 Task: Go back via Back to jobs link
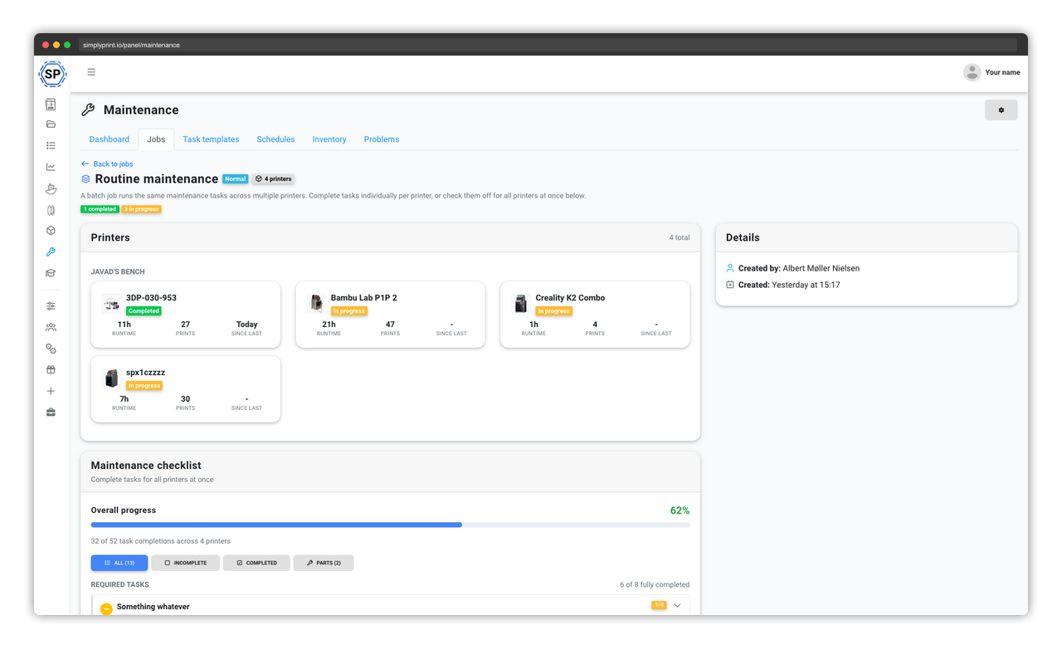coord(107,164)
